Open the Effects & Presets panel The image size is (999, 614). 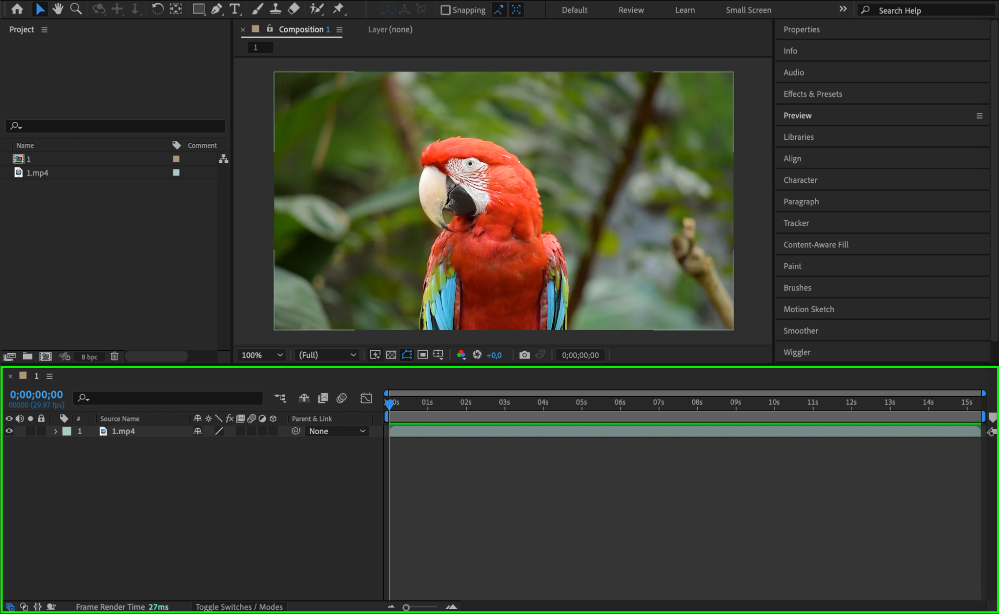click(x=813, y=94)
